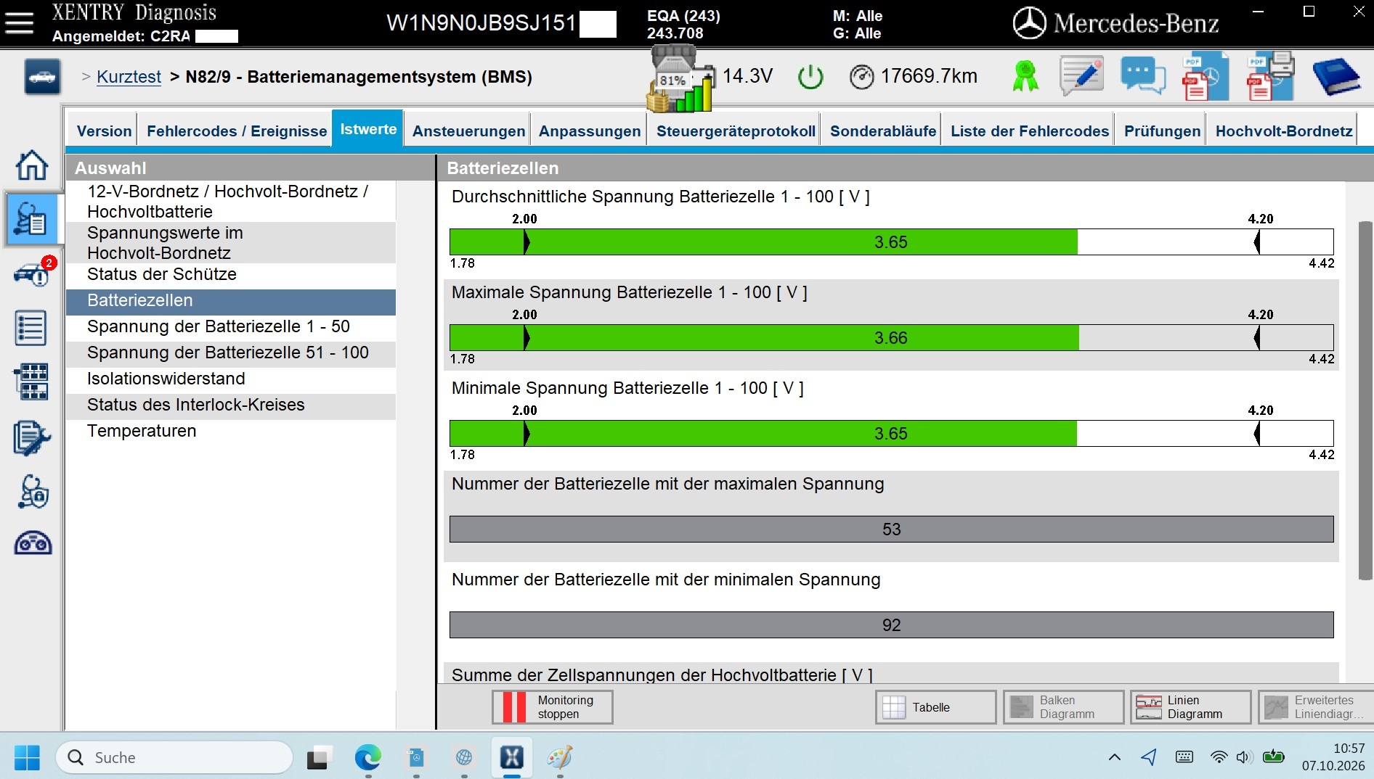Show hidden tray icons chevron

1115,757
